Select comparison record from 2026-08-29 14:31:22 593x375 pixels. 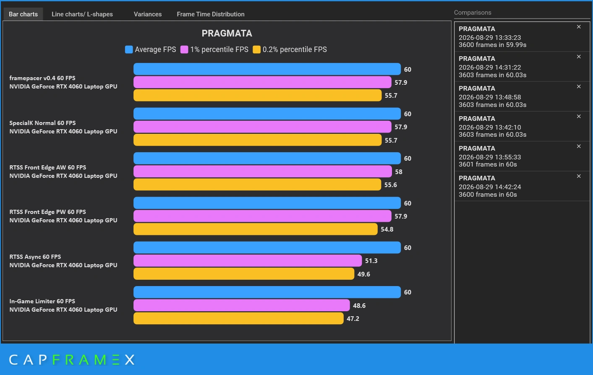tap(522, 67)
